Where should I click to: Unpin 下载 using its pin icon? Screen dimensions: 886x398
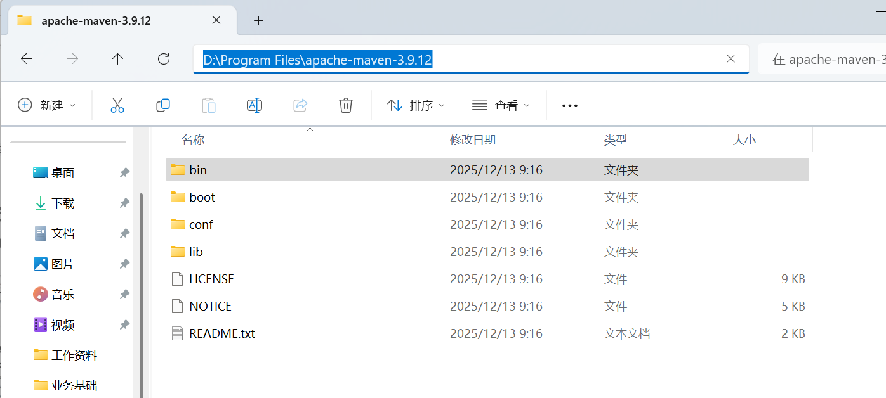(124, 203)
